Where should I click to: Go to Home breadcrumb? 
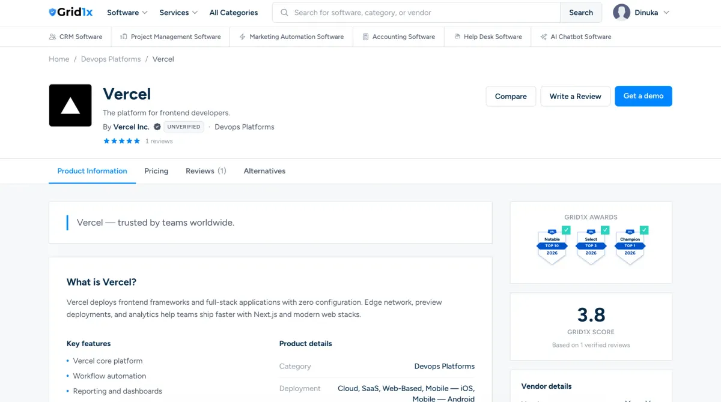(59, 59)
